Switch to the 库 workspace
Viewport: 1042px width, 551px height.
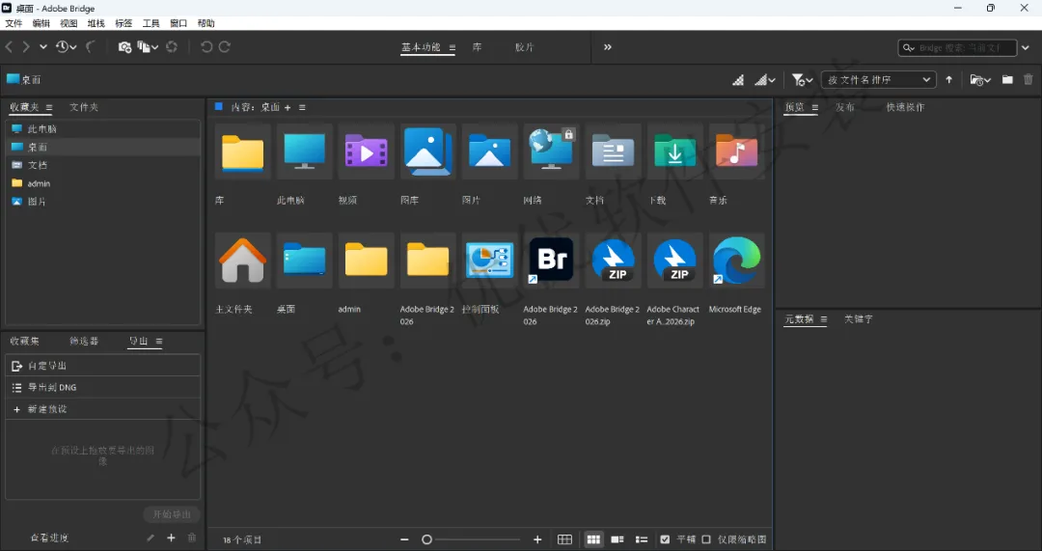(x=478, y=47)
